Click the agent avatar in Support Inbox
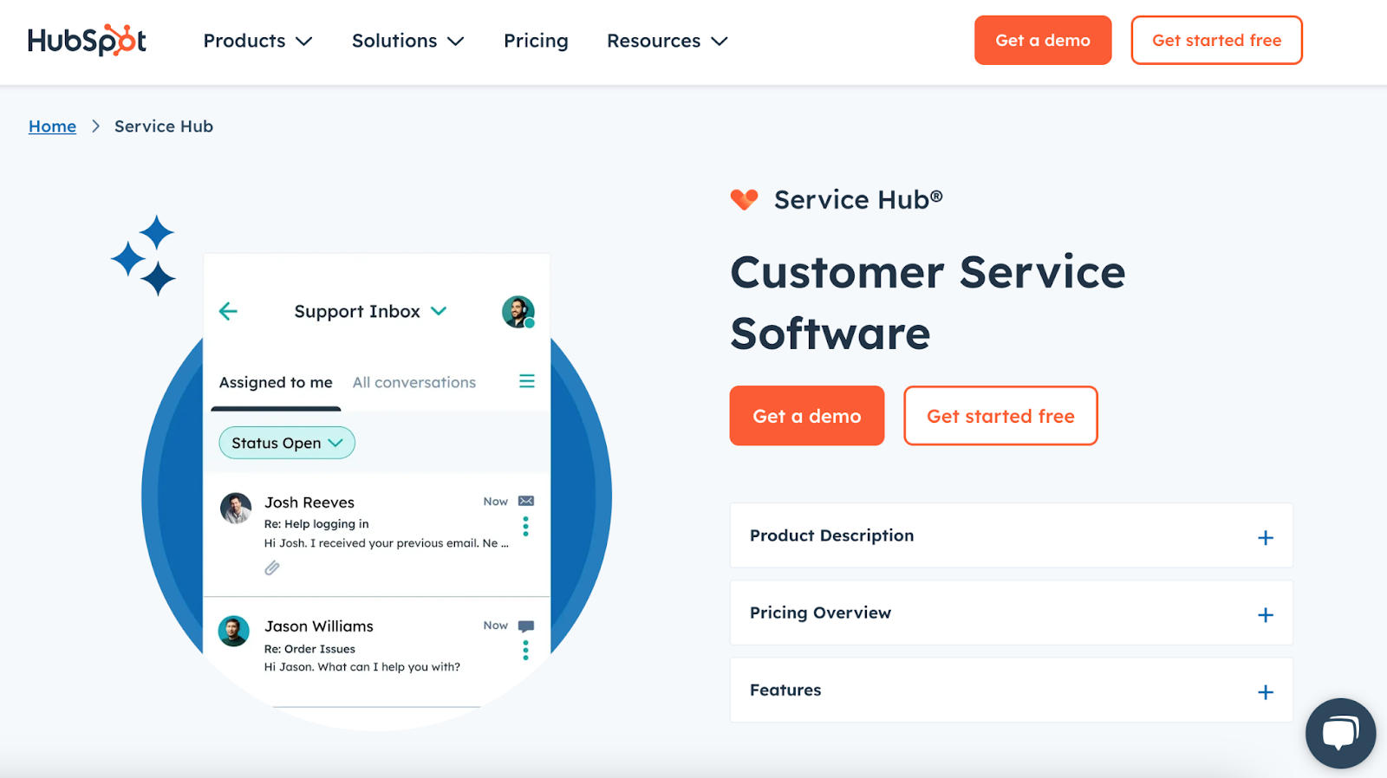 click(518, 312)
